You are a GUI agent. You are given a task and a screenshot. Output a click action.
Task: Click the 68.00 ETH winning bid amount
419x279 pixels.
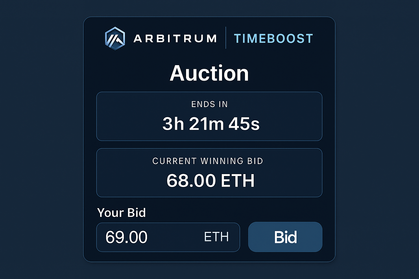[210, 180]
